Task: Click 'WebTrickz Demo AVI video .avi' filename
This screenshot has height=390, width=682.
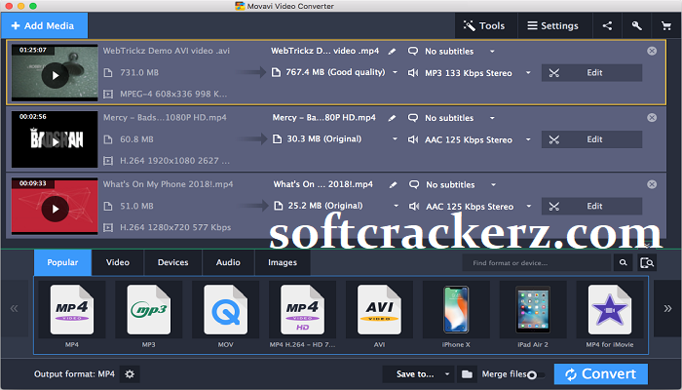Action: [167, 51]
